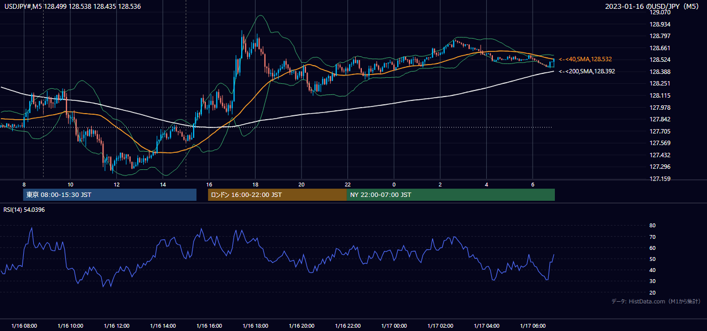Click the 1/16 20:00 time label
The image size is (707, 331).
tap(301, 326)
